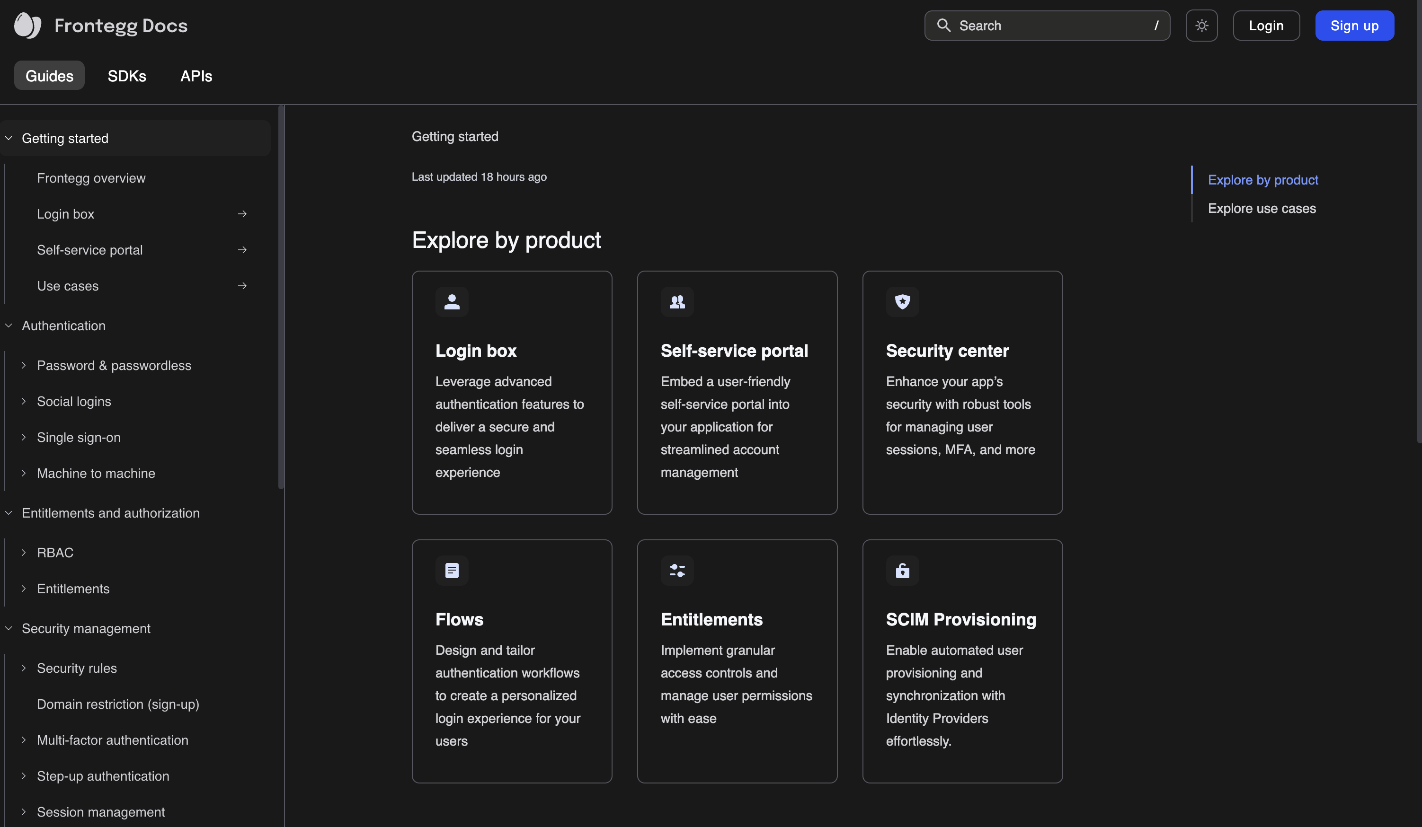Open the Use cases arrow in sidebar

241,285
